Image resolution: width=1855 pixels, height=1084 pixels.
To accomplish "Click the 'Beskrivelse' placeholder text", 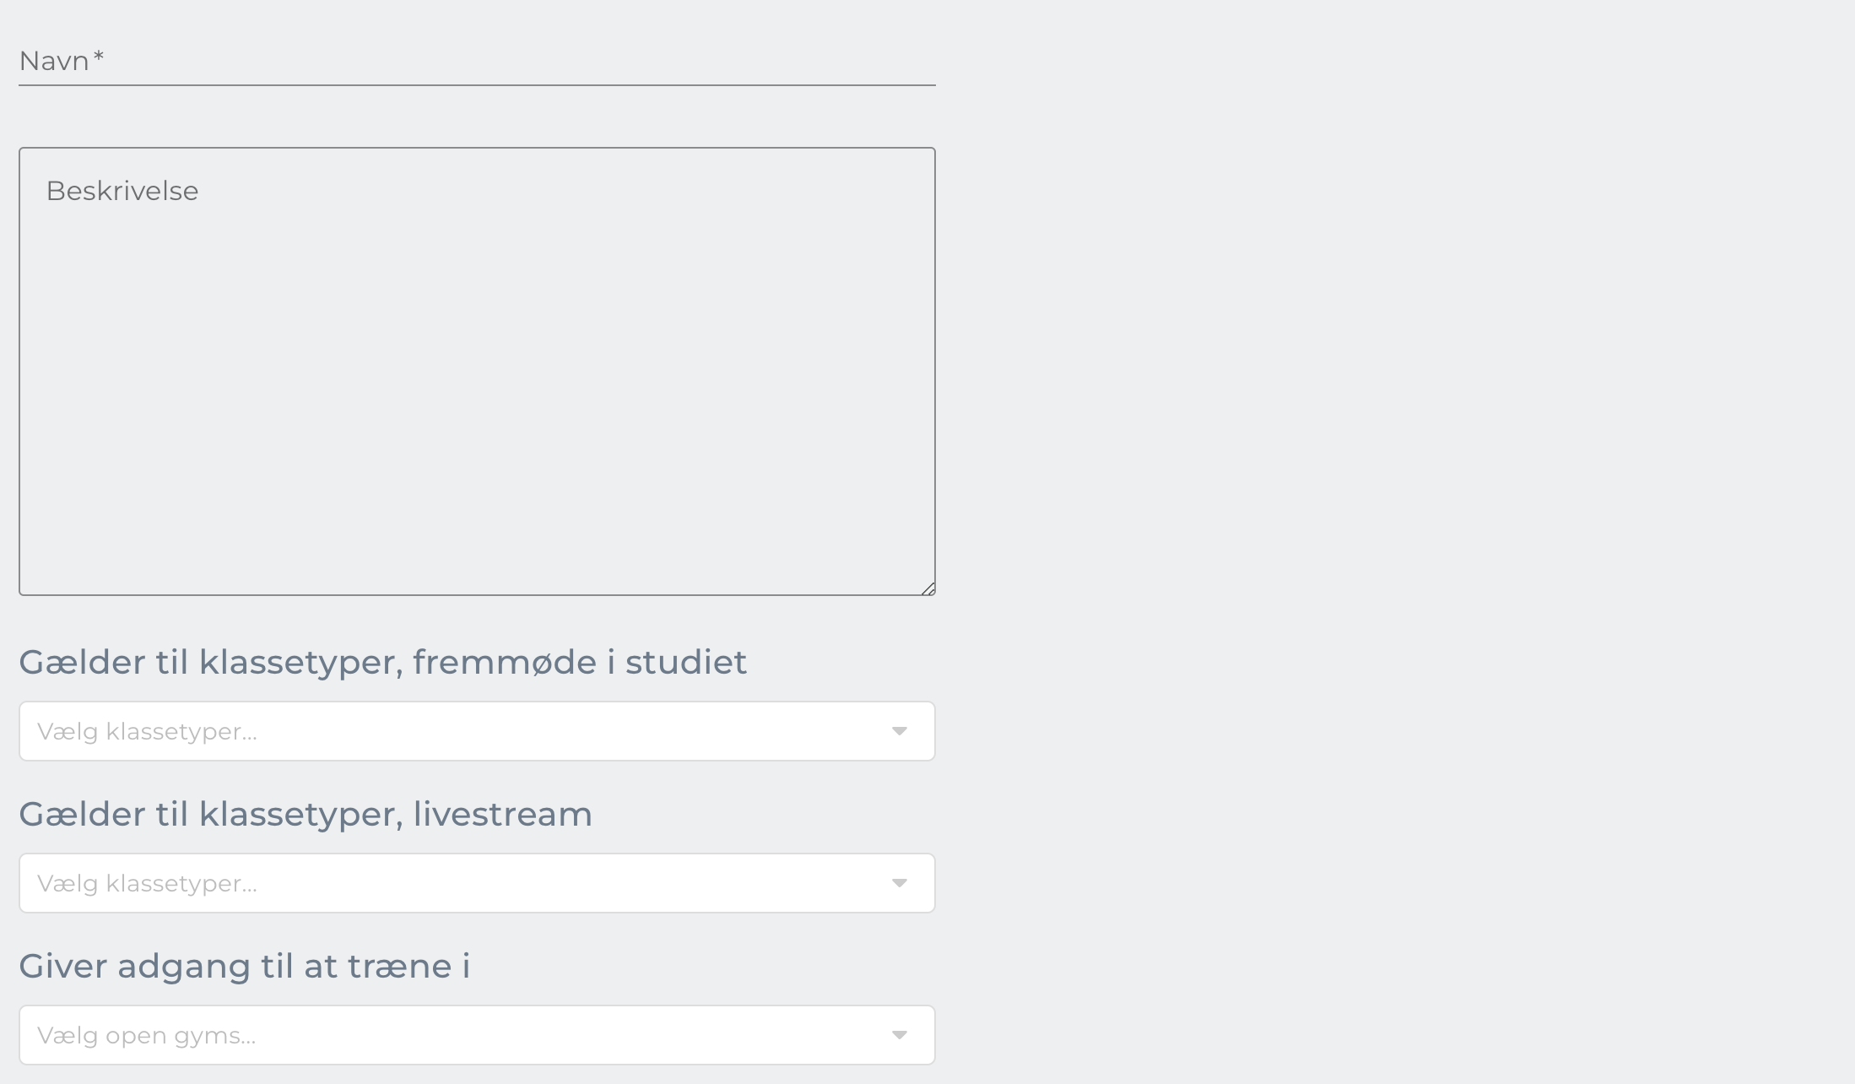I will tap(122, 192).
